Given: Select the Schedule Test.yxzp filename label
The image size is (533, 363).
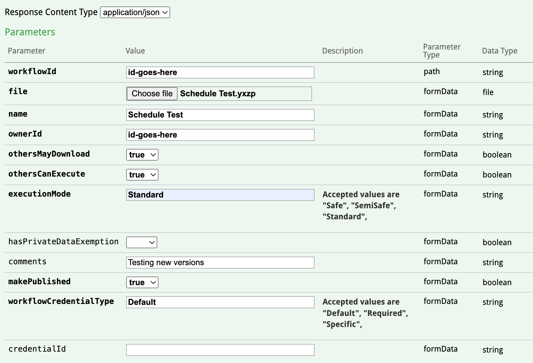Looking at the screenshot, I should pos(218,94).
